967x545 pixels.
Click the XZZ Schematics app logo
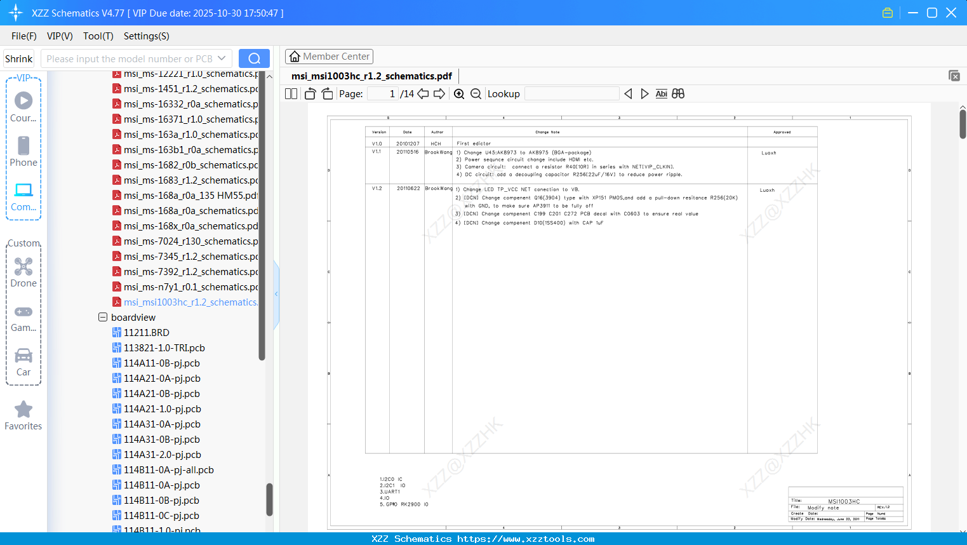16,13
